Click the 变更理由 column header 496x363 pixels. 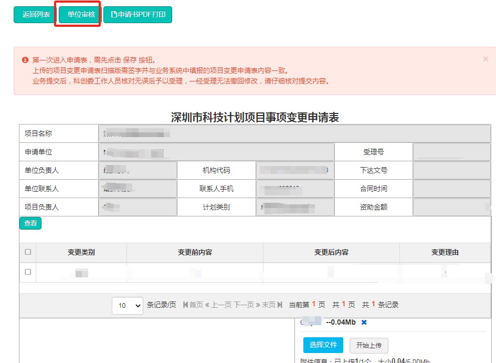[445, 252]
